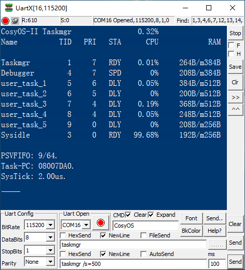
Task: Toggle NewLine for the taskmgr line
Action: (103, 235)
